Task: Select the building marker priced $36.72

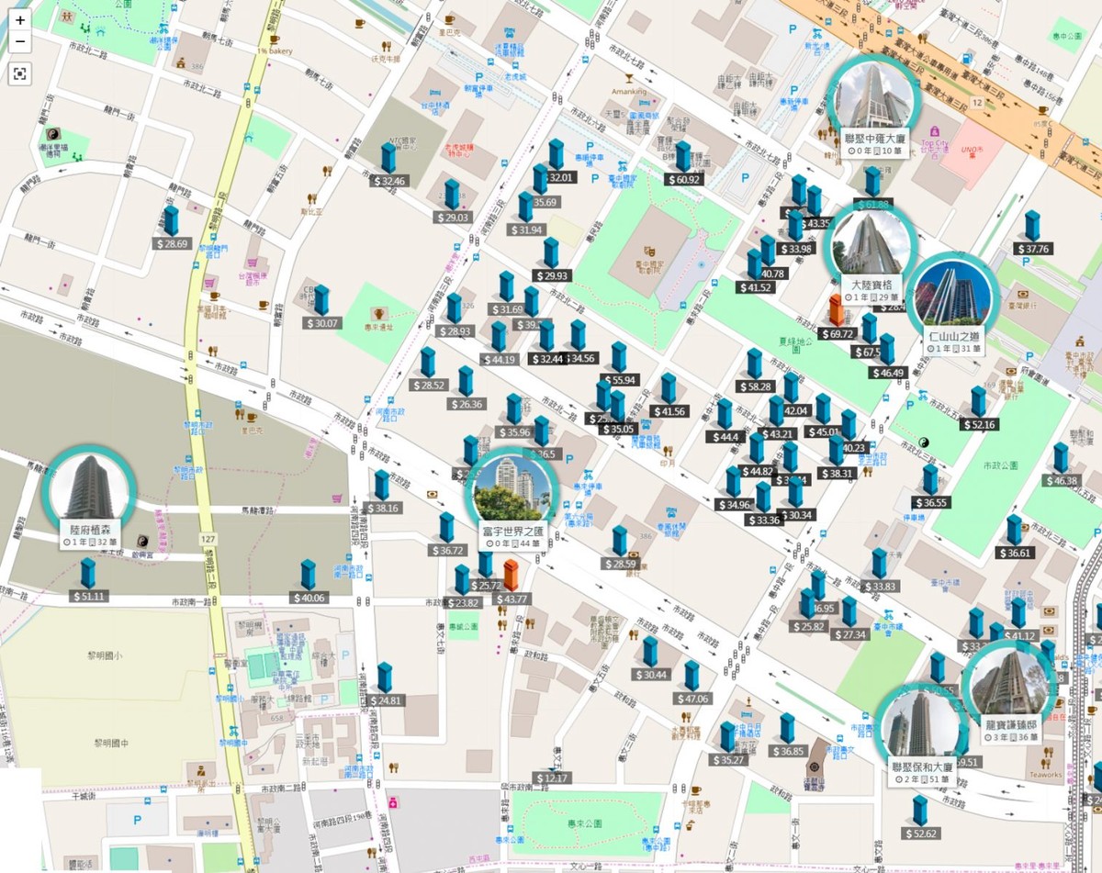Action: point(446,534)
